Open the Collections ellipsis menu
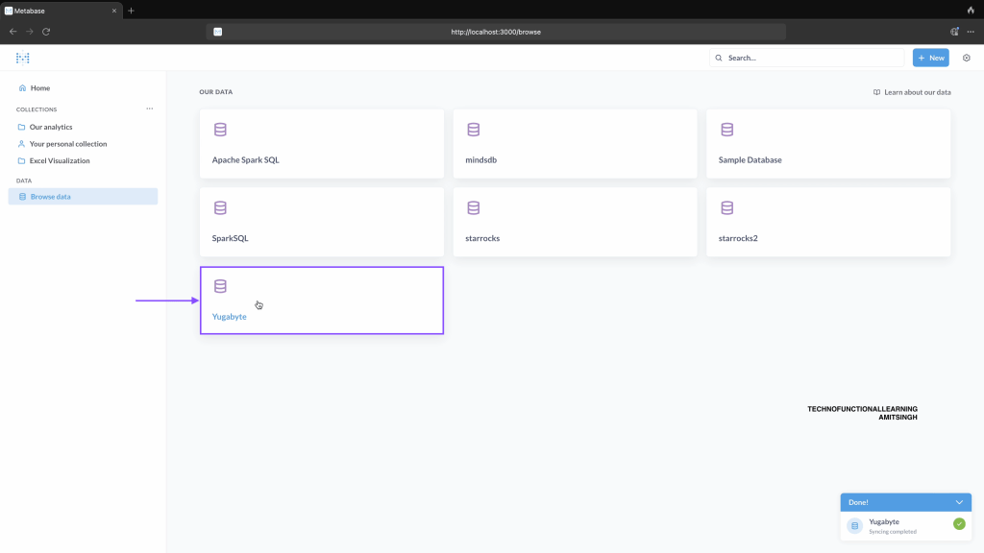 click(x=149, y=109)
